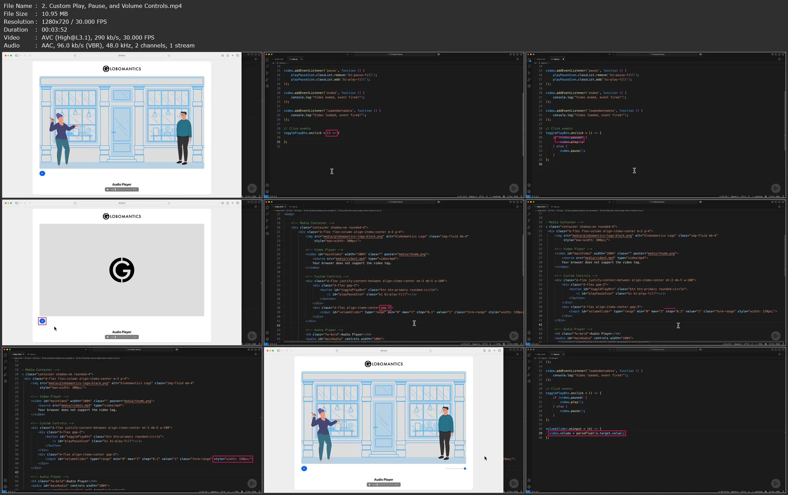Click '01 Media Starter' search box in gap-3 frame

click(x=395, y=202)
